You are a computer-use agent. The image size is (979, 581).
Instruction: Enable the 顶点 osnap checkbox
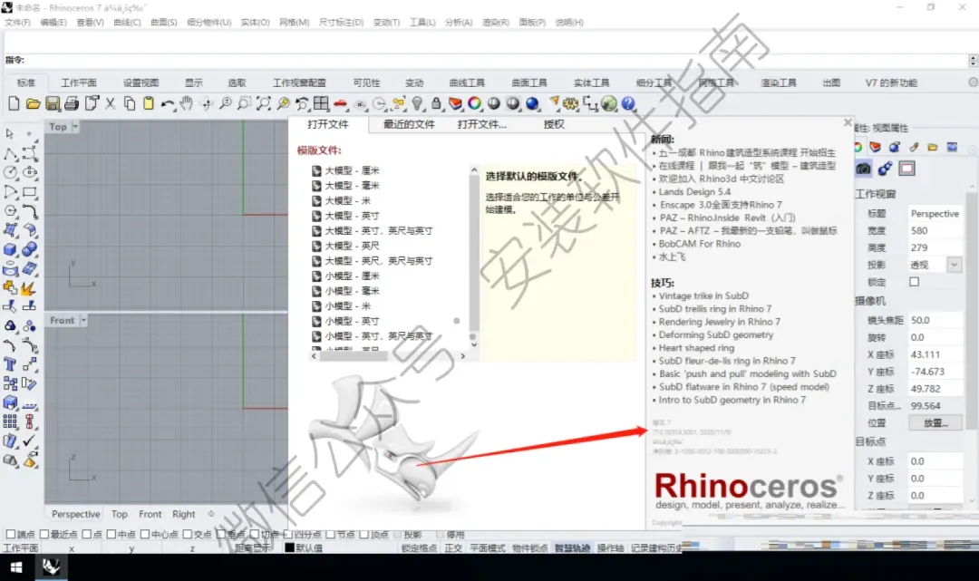click(364, 534)
